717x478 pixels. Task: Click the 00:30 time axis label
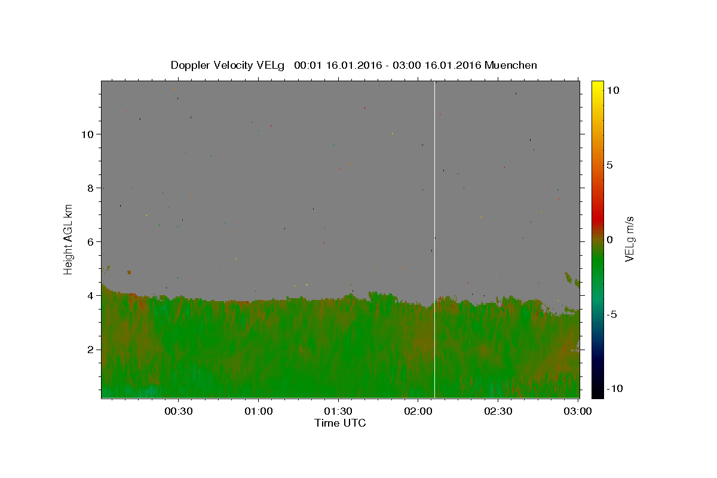(179, 411)
